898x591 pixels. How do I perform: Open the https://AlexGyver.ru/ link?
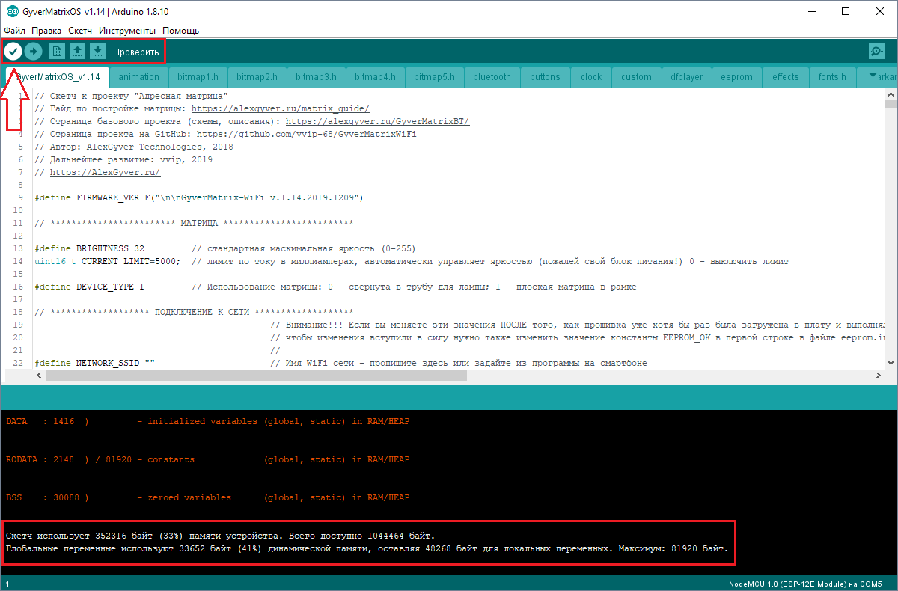(x=105, y=172)
